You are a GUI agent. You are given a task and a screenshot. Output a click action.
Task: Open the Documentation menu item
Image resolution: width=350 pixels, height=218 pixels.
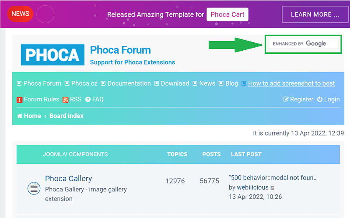[129, 83]
